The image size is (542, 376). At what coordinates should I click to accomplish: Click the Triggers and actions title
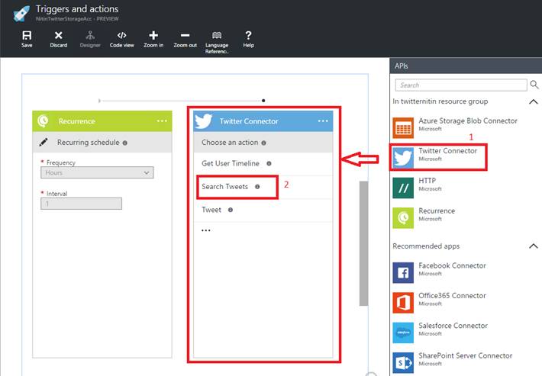77,8
